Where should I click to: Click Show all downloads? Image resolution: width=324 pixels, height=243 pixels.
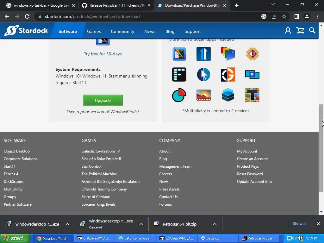tap(300, 224)
